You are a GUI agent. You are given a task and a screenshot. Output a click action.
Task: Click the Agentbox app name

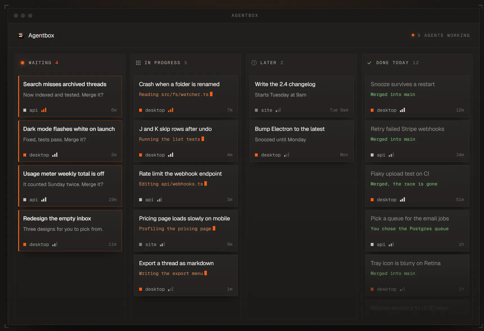(41, 35)
